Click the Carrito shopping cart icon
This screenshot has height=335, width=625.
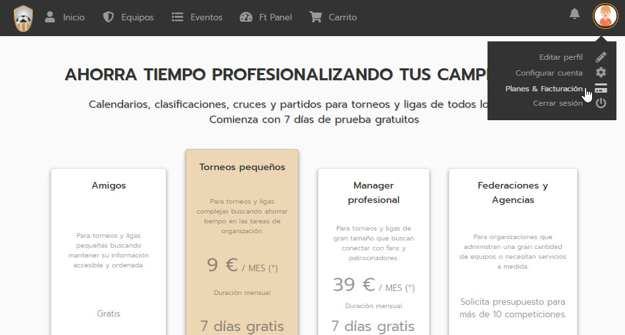coord(316,17)
